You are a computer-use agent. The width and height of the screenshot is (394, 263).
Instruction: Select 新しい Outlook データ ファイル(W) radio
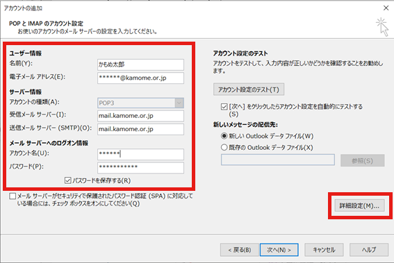click(x=224, y=136)
